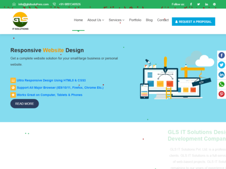Click the Request a Proposal button

pos(194,22)
